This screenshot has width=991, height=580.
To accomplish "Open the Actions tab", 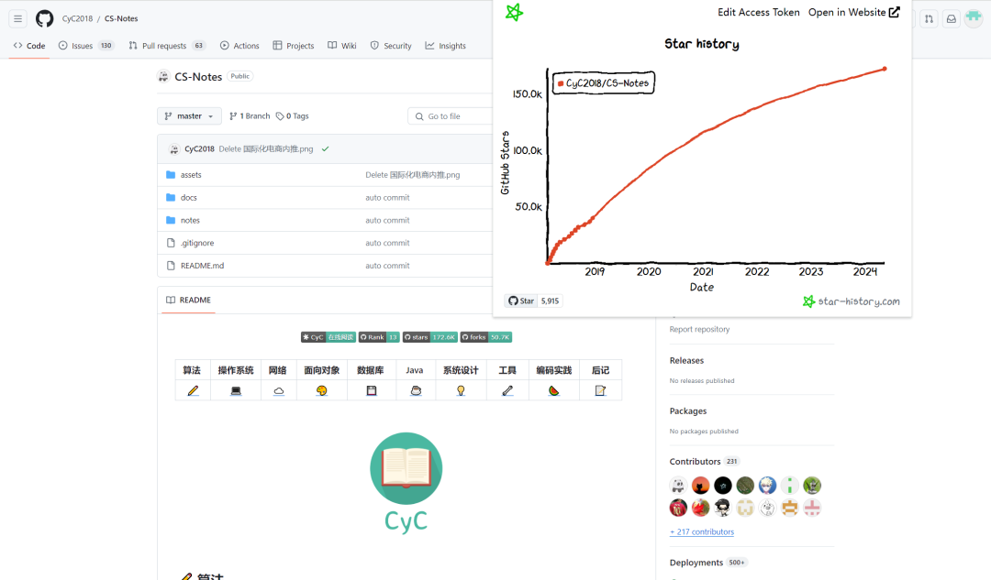I will 239,46.
